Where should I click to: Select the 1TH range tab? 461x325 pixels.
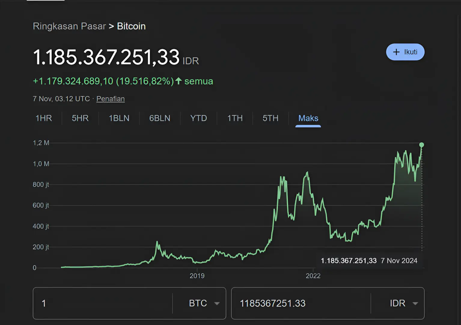pyautogui.click(x=235, y=118)
